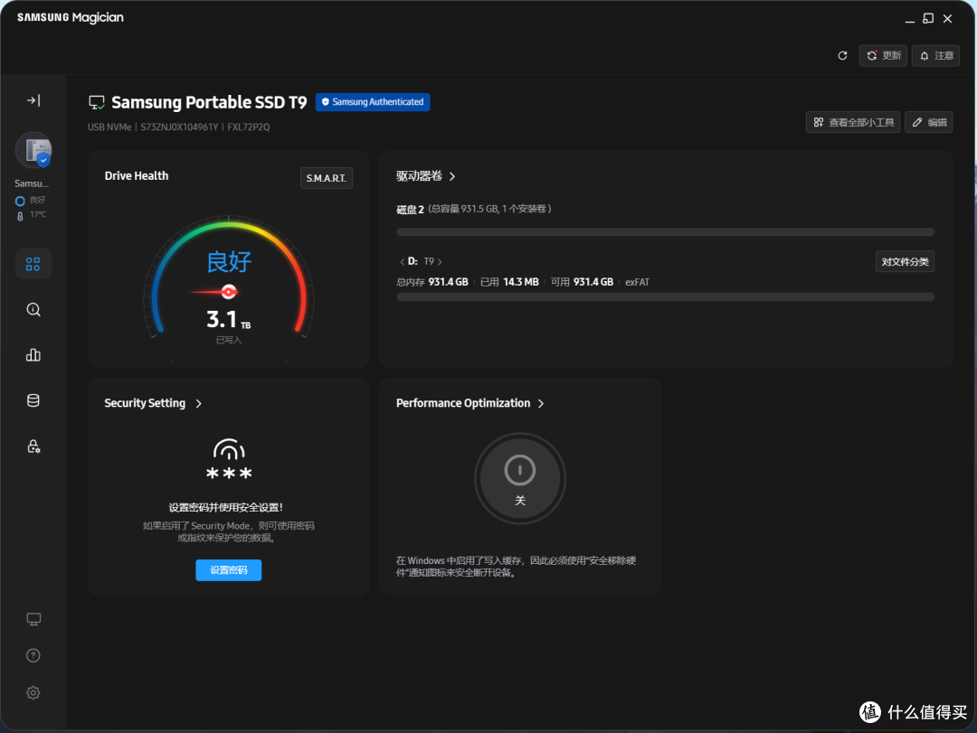Click the 设置密码 set password button
Image resolution: width=977 pixels, height=733 pixels.
[229, 569]
